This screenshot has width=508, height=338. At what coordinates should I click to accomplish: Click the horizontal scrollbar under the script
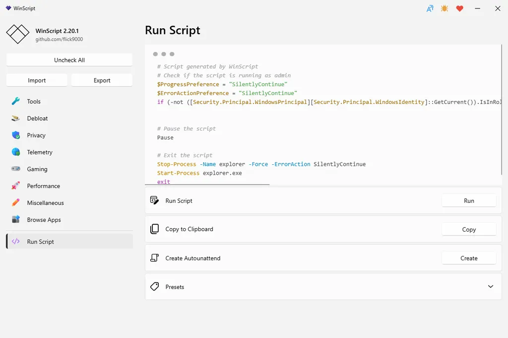click(207, 185)
